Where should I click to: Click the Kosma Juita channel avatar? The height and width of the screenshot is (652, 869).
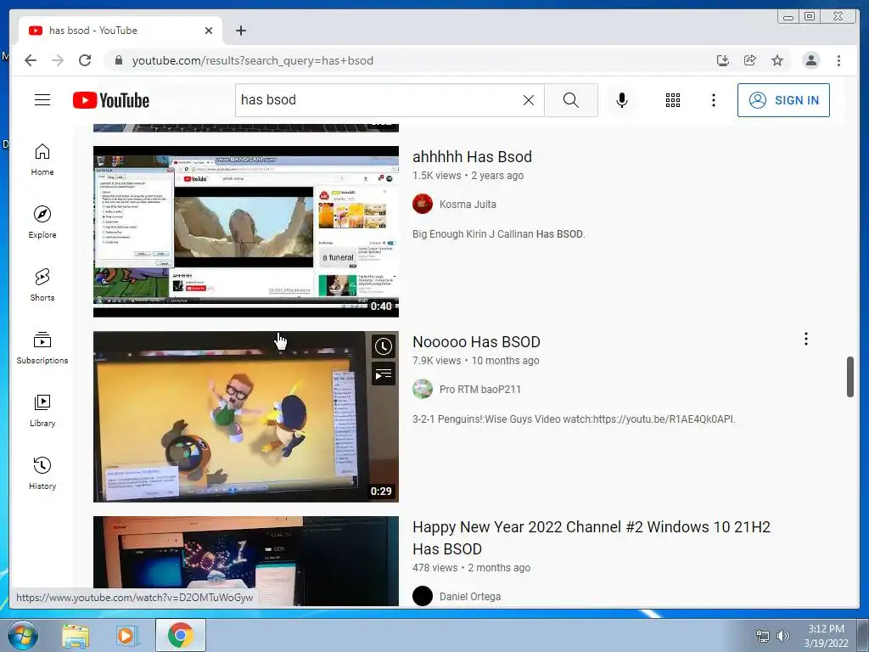(x=423, y=204)
